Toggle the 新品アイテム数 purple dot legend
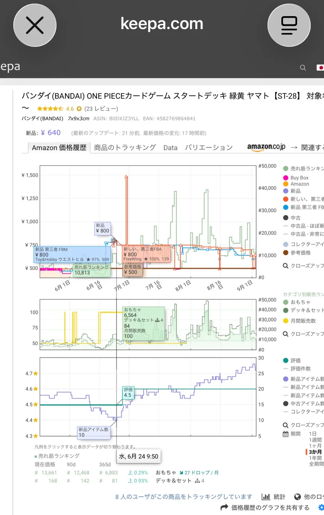 304,379
